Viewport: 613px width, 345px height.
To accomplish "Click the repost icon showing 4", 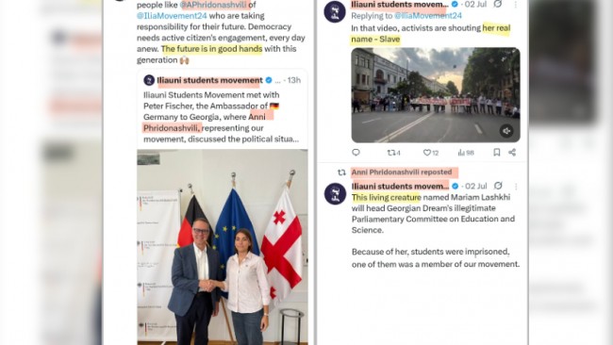I will coord(393,153).
